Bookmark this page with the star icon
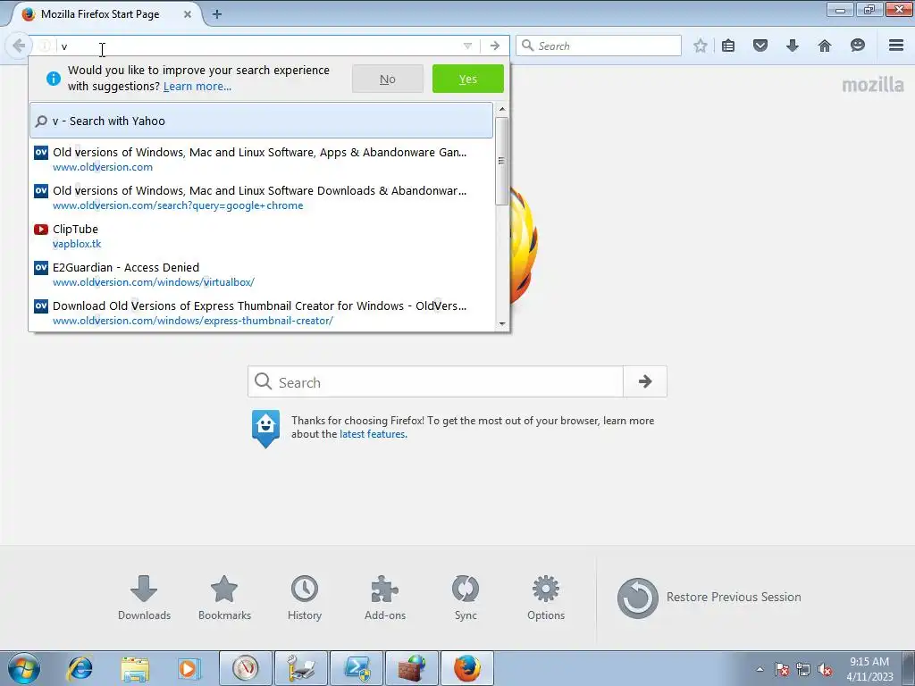915x686 pixels. pyautogui.click(x=701, y=46)
